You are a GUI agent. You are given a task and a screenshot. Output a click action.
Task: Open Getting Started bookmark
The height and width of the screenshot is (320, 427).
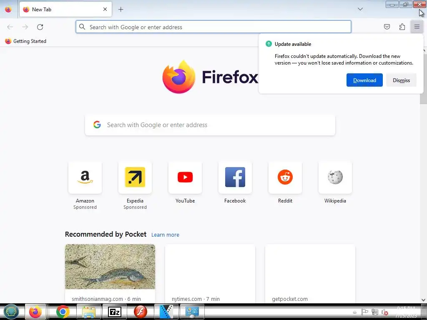25,41
